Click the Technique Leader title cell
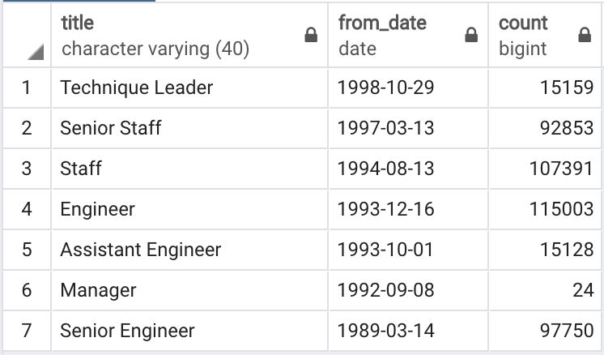604x355 pixels. tap(136, 88)
